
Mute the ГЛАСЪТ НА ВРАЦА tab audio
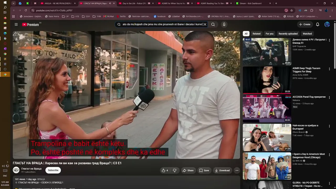coord(110,3)
